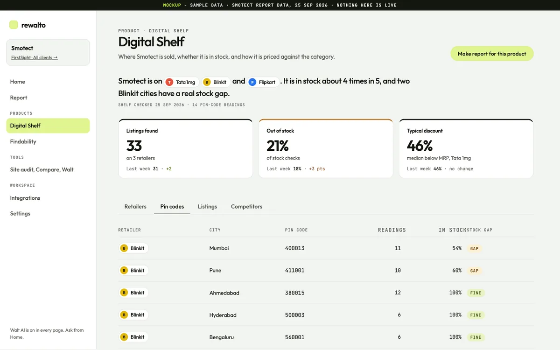Image resolution: width=560 pixels, height=350 pixels.
Task: Switch to the Retailers tab
Action: (135, 206)
